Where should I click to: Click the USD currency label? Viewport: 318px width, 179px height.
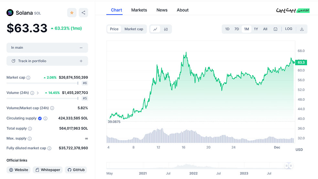(299, 150)
